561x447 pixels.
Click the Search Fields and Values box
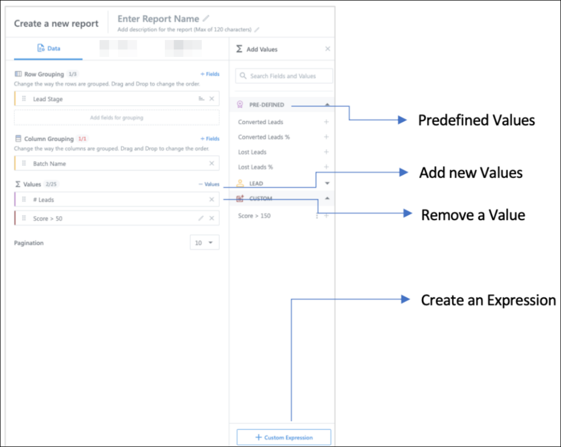point(283,76)
